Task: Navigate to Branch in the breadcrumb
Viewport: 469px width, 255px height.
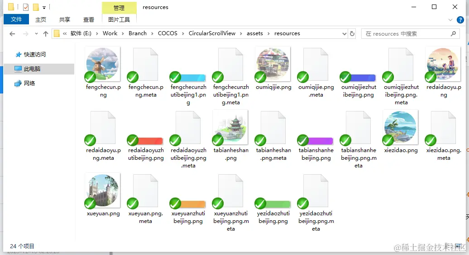Action: [x=138, y=33]
